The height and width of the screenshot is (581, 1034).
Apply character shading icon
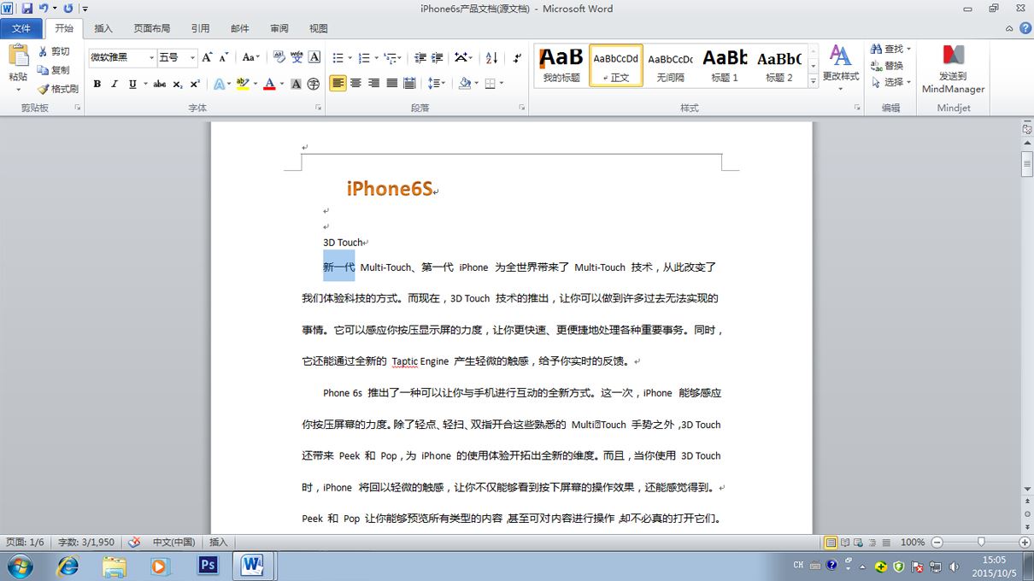pos(296,84)
